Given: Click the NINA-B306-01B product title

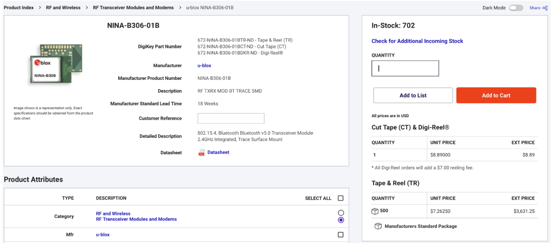Looking at the screenshot, I should coord(133,25).
